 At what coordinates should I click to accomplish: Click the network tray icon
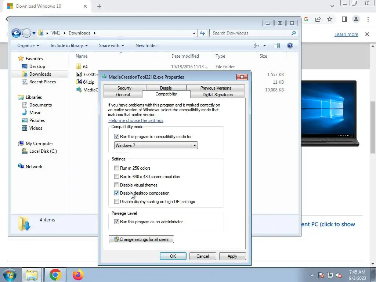coord(330,275)
